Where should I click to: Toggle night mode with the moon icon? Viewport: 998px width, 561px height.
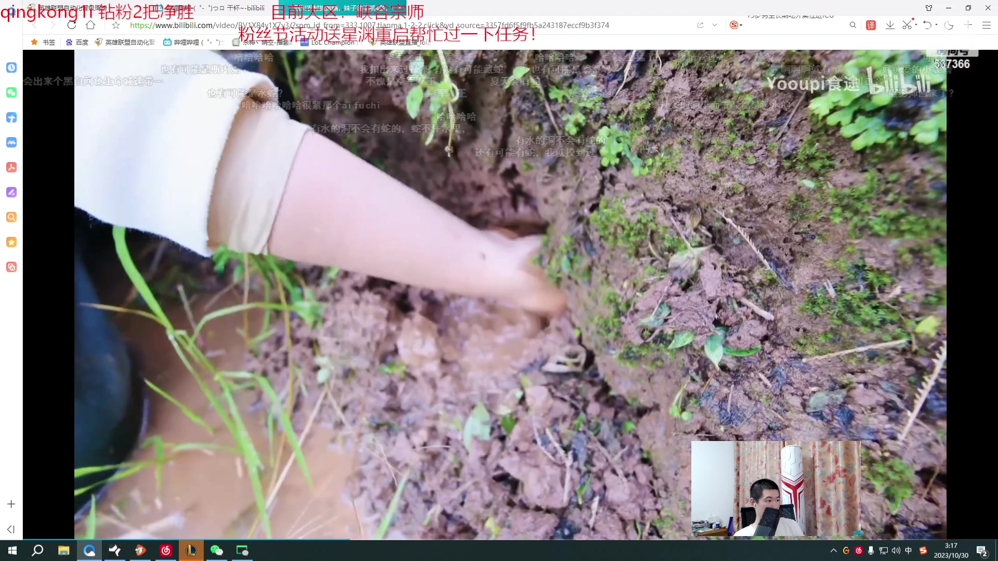tap(949, 25)
